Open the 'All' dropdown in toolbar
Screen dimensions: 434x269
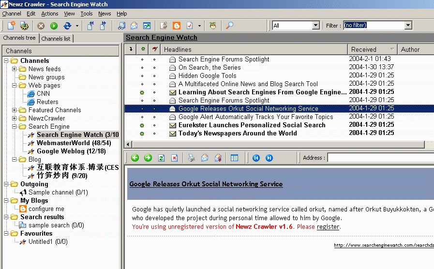(x=316, y=26)
